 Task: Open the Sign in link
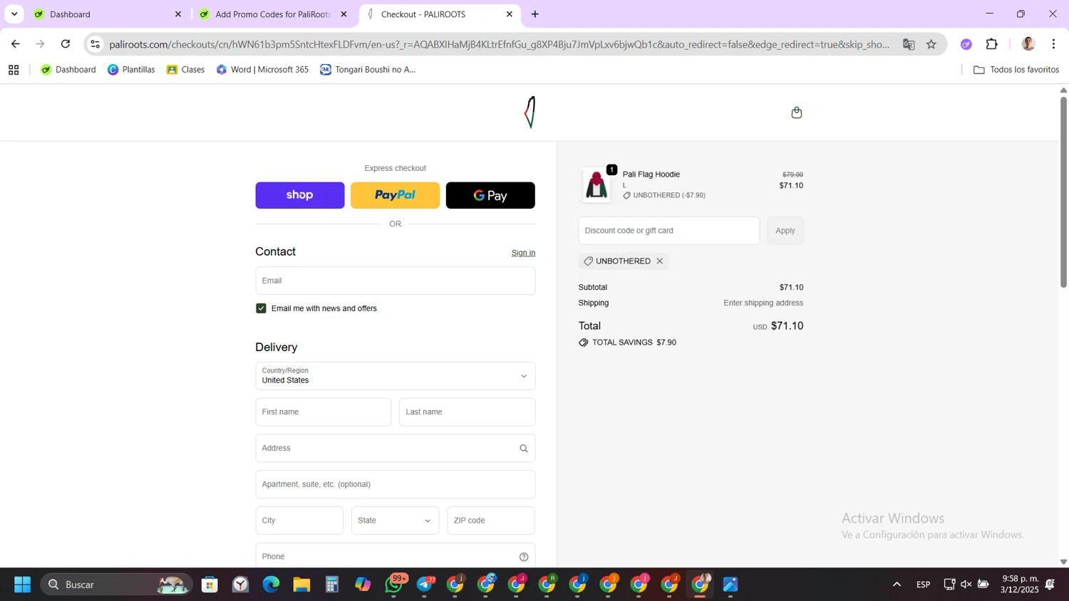(523, 253)
